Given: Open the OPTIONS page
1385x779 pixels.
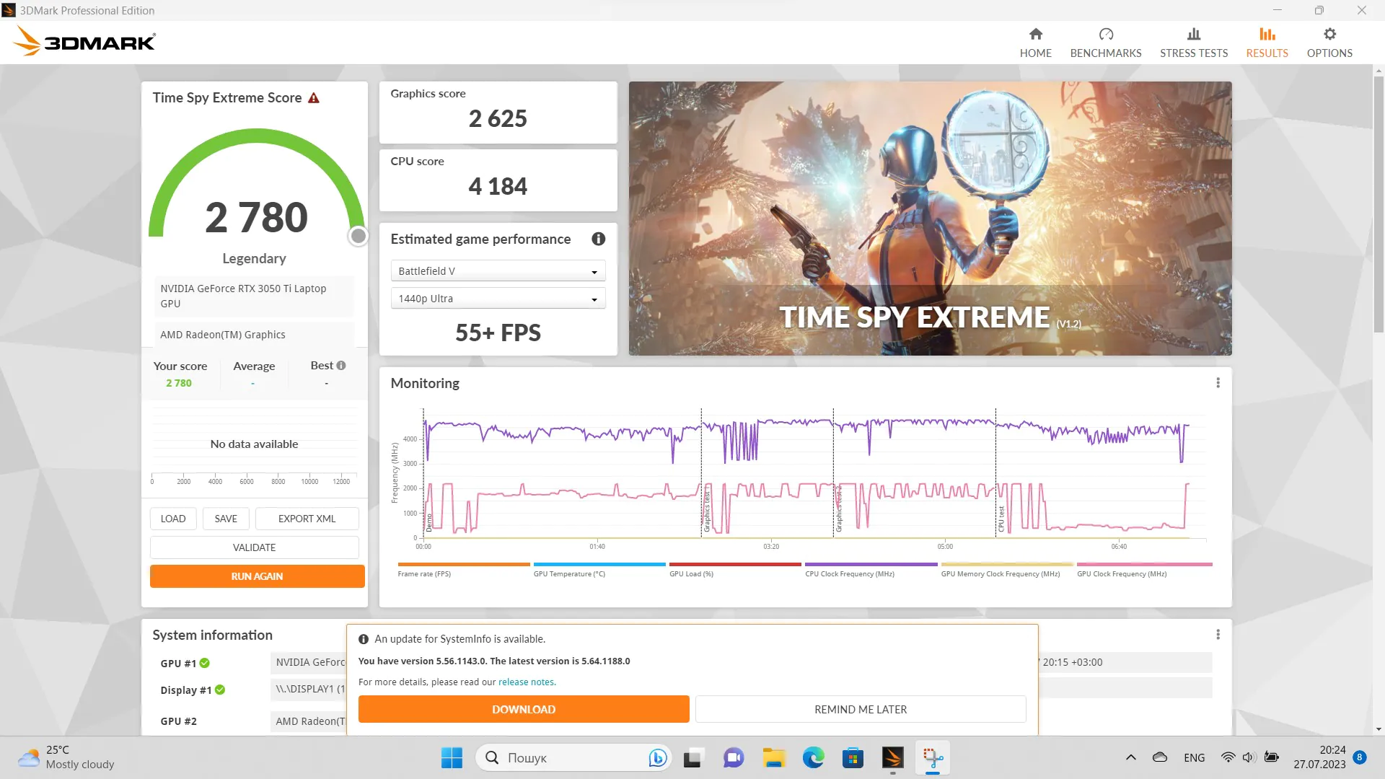Looking at the screenshot, I should click(1329, 43).
